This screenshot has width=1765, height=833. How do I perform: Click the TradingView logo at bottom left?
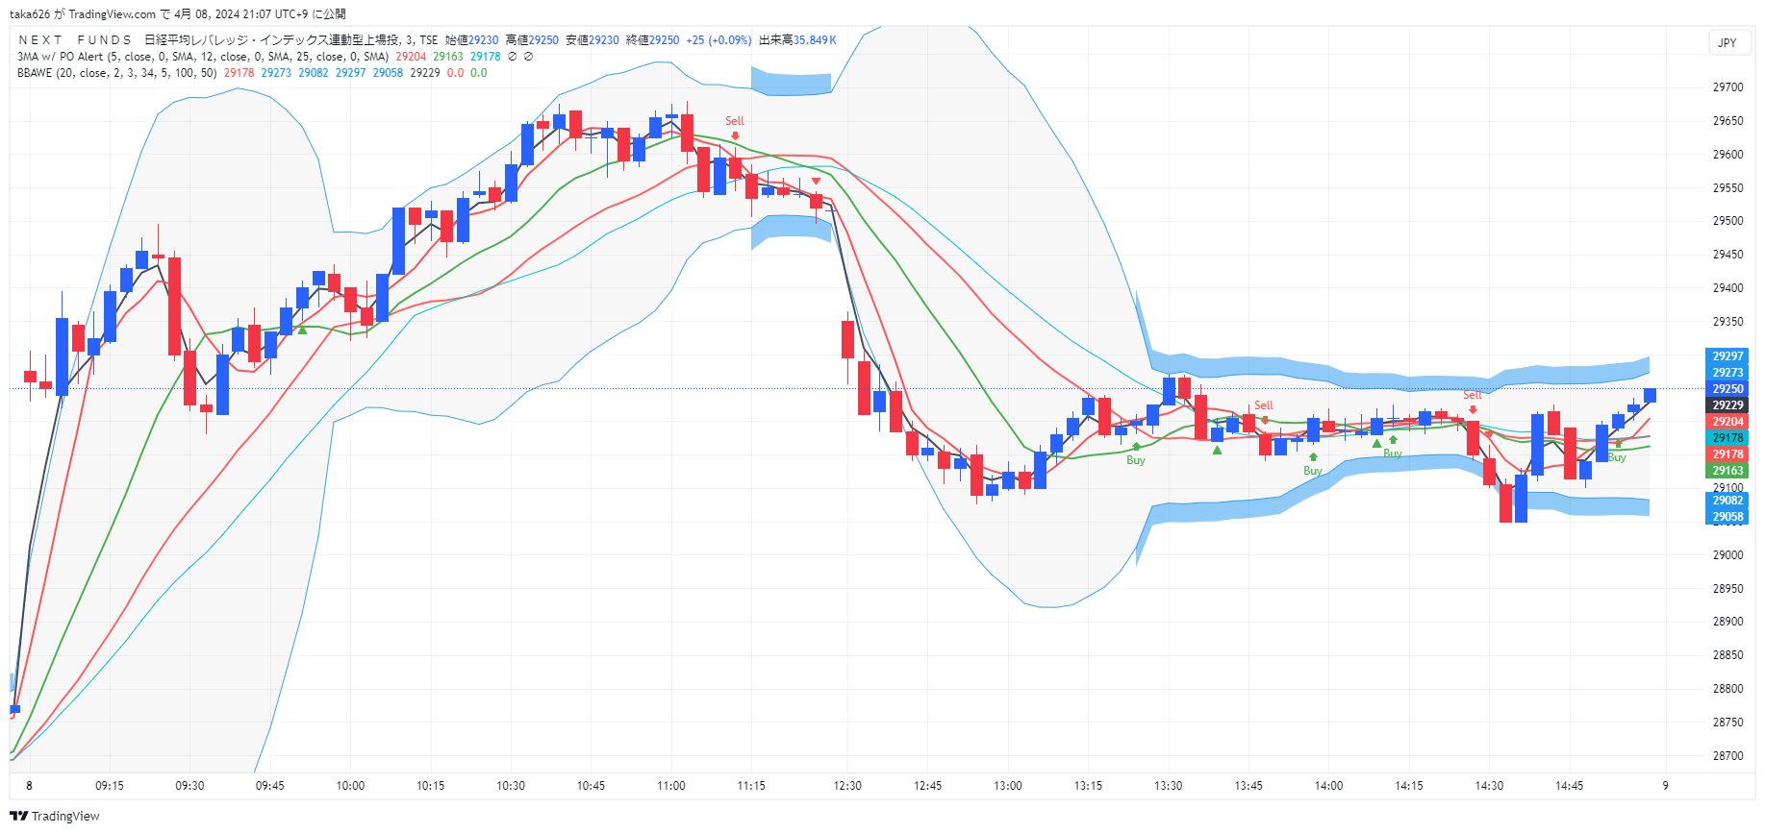point(55,816)
